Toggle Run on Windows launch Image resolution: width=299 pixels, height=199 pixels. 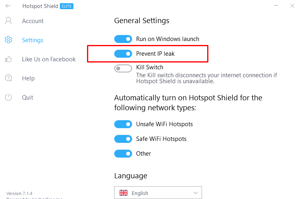click(x=123, y=39)
